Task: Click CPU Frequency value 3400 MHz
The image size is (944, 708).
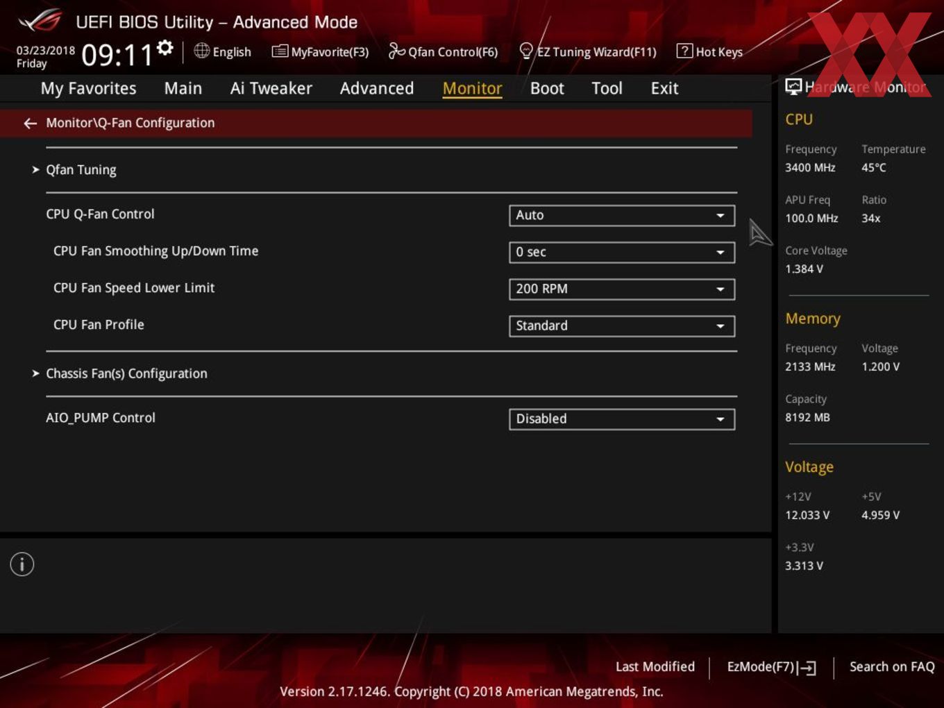Action: [810, 167]
